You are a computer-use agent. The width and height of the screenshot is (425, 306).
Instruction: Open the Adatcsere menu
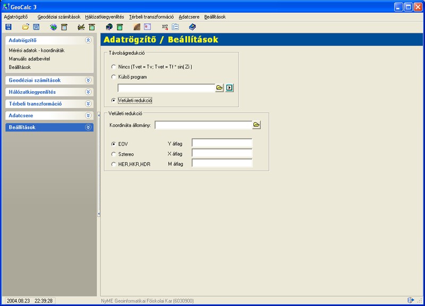pos(189,17)
